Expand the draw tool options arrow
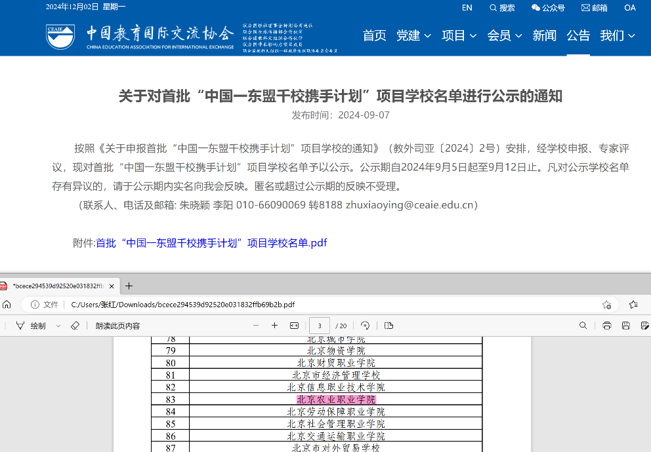Image resolution: width=651 pixels, height=452 pixels. click(58, 326)
